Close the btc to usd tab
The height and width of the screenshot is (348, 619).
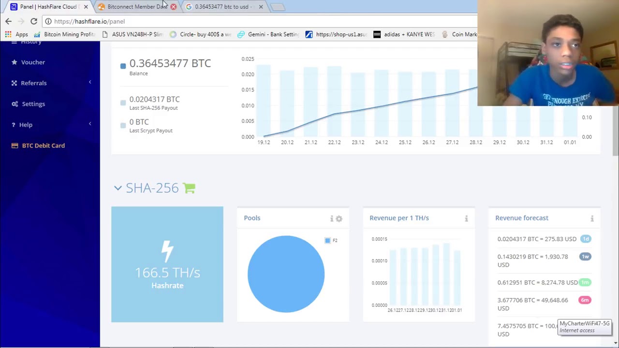tap(261, 7)
